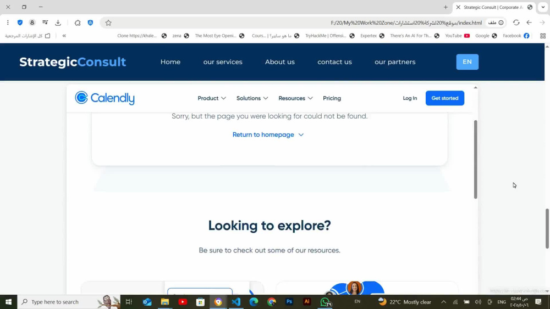Go to Home in site navigation
Viewport: 550px width, 309px height.
coord(170,62)
